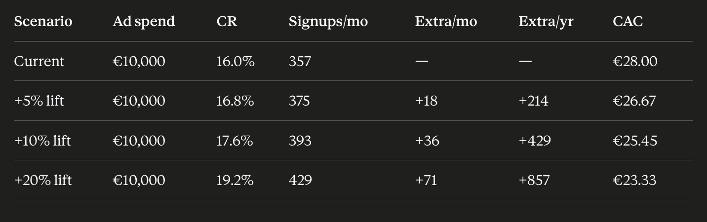707x222 pixels.
Task: Select the Current scenario row label
Action: (x=39, y=61)
